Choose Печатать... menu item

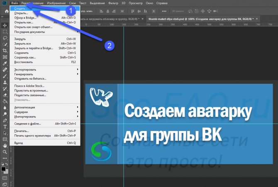coord(45,131)
